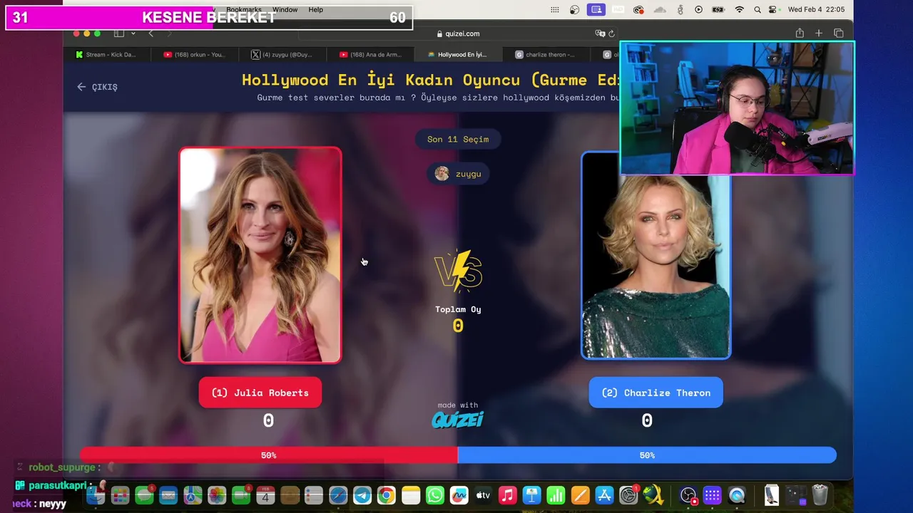Click the Son 11 Seçim label
The image size is (913, 513).
tap(458, 139)
